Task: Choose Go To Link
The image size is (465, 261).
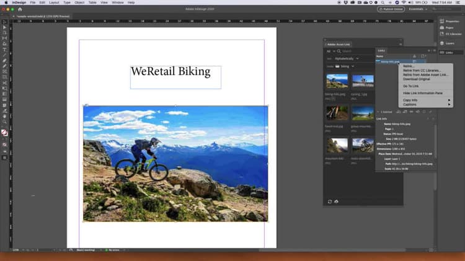Action: point(426,86)
